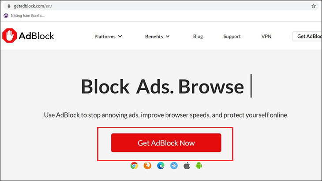Click the AdBlock wordmark text

tap(36, 36)
